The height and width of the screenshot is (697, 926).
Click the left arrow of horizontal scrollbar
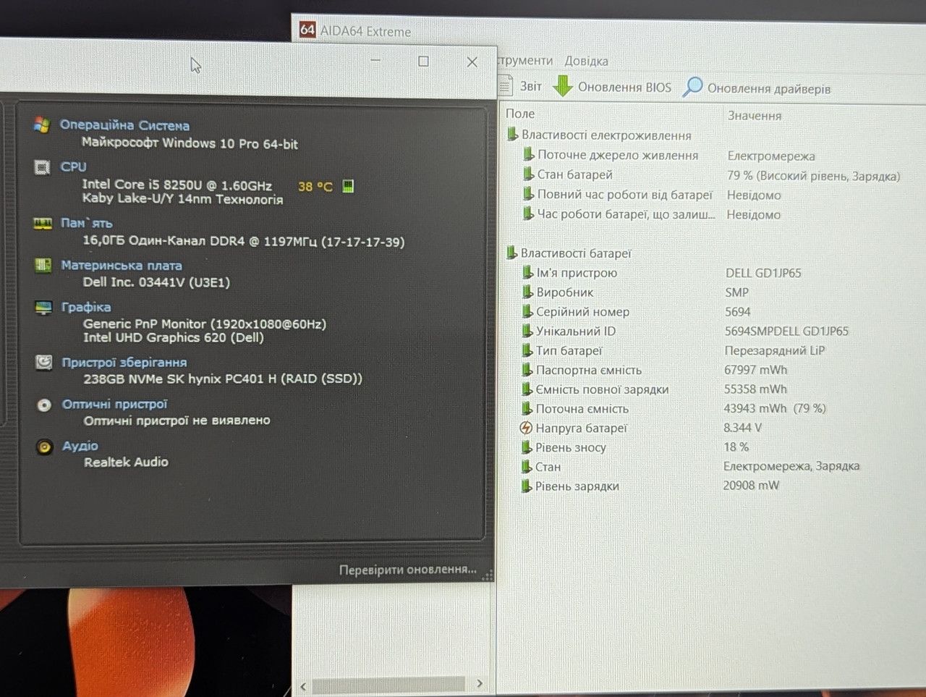tap(303, 685)
